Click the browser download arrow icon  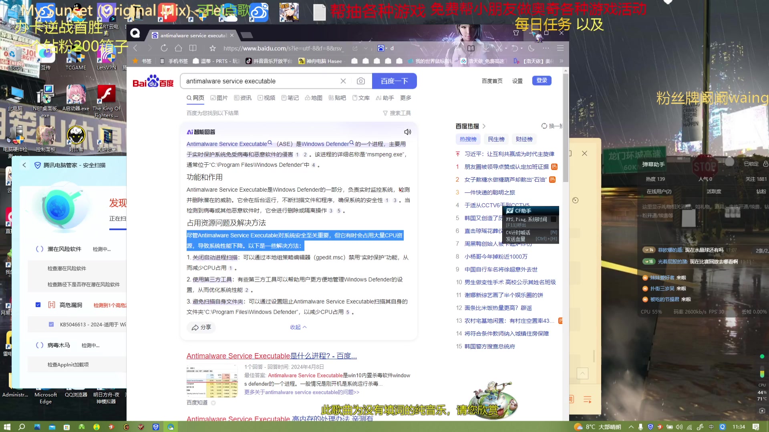pyautogui.click(x=486, y=48)
